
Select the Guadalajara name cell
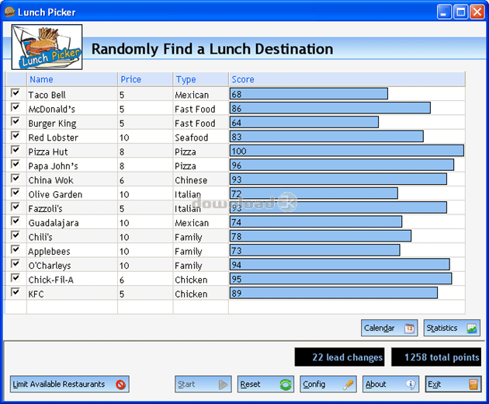coord(72,222)
